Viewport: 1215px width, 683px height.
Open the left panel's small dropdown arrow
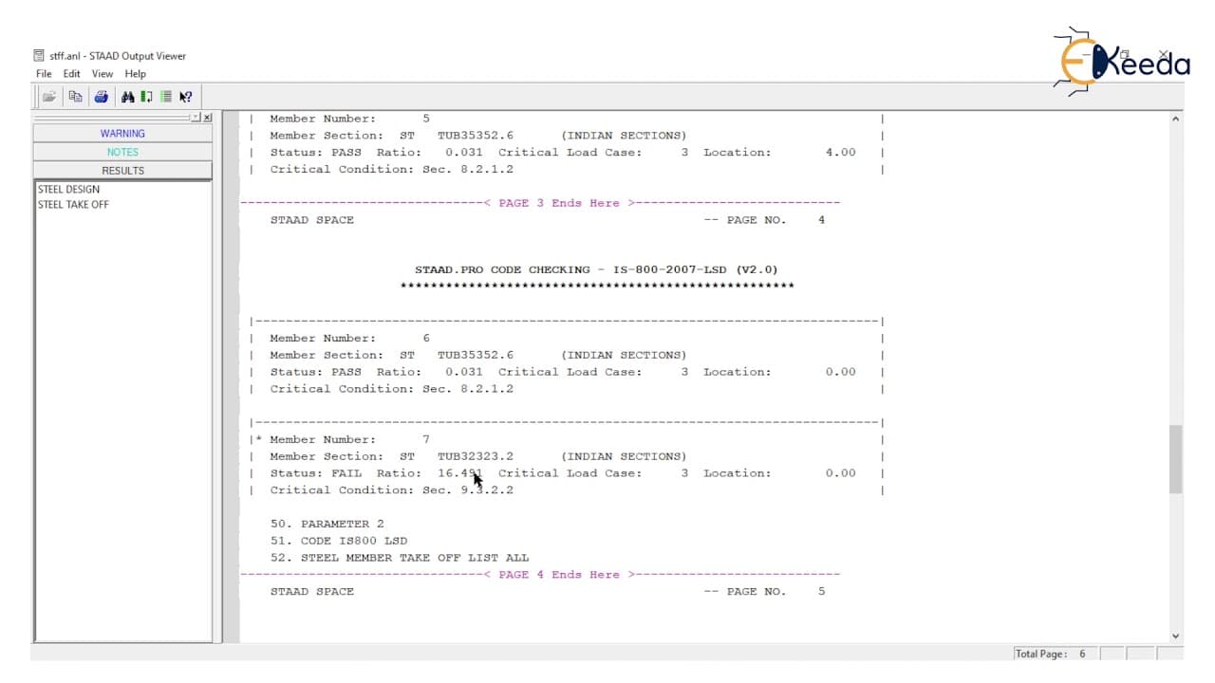point(196,117)
